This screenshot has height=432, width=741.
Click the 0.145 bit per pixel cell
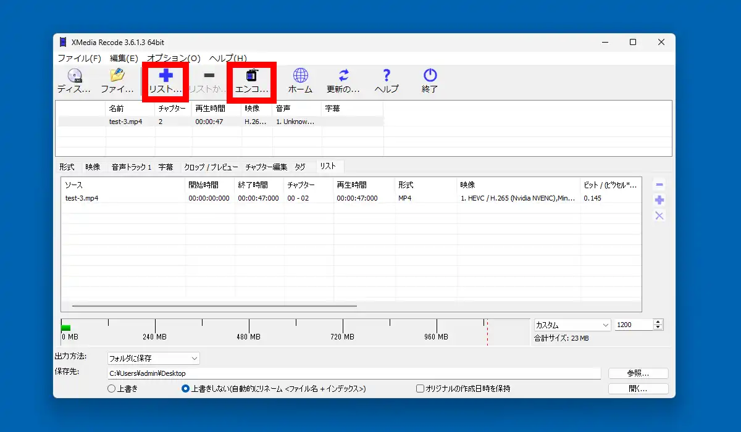[592, 198]
